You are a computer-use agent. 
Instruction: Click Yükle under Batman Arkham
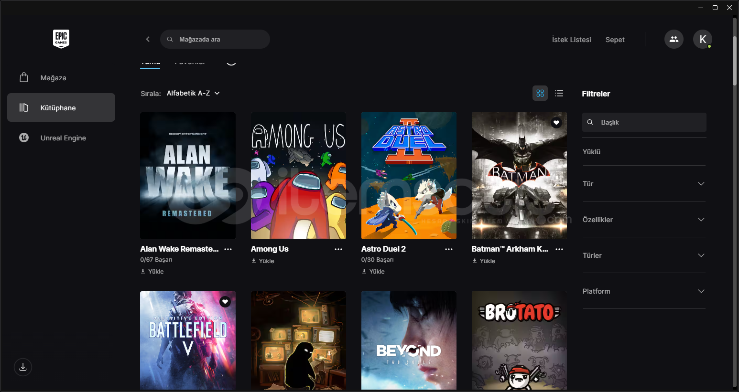click(484, 261)
